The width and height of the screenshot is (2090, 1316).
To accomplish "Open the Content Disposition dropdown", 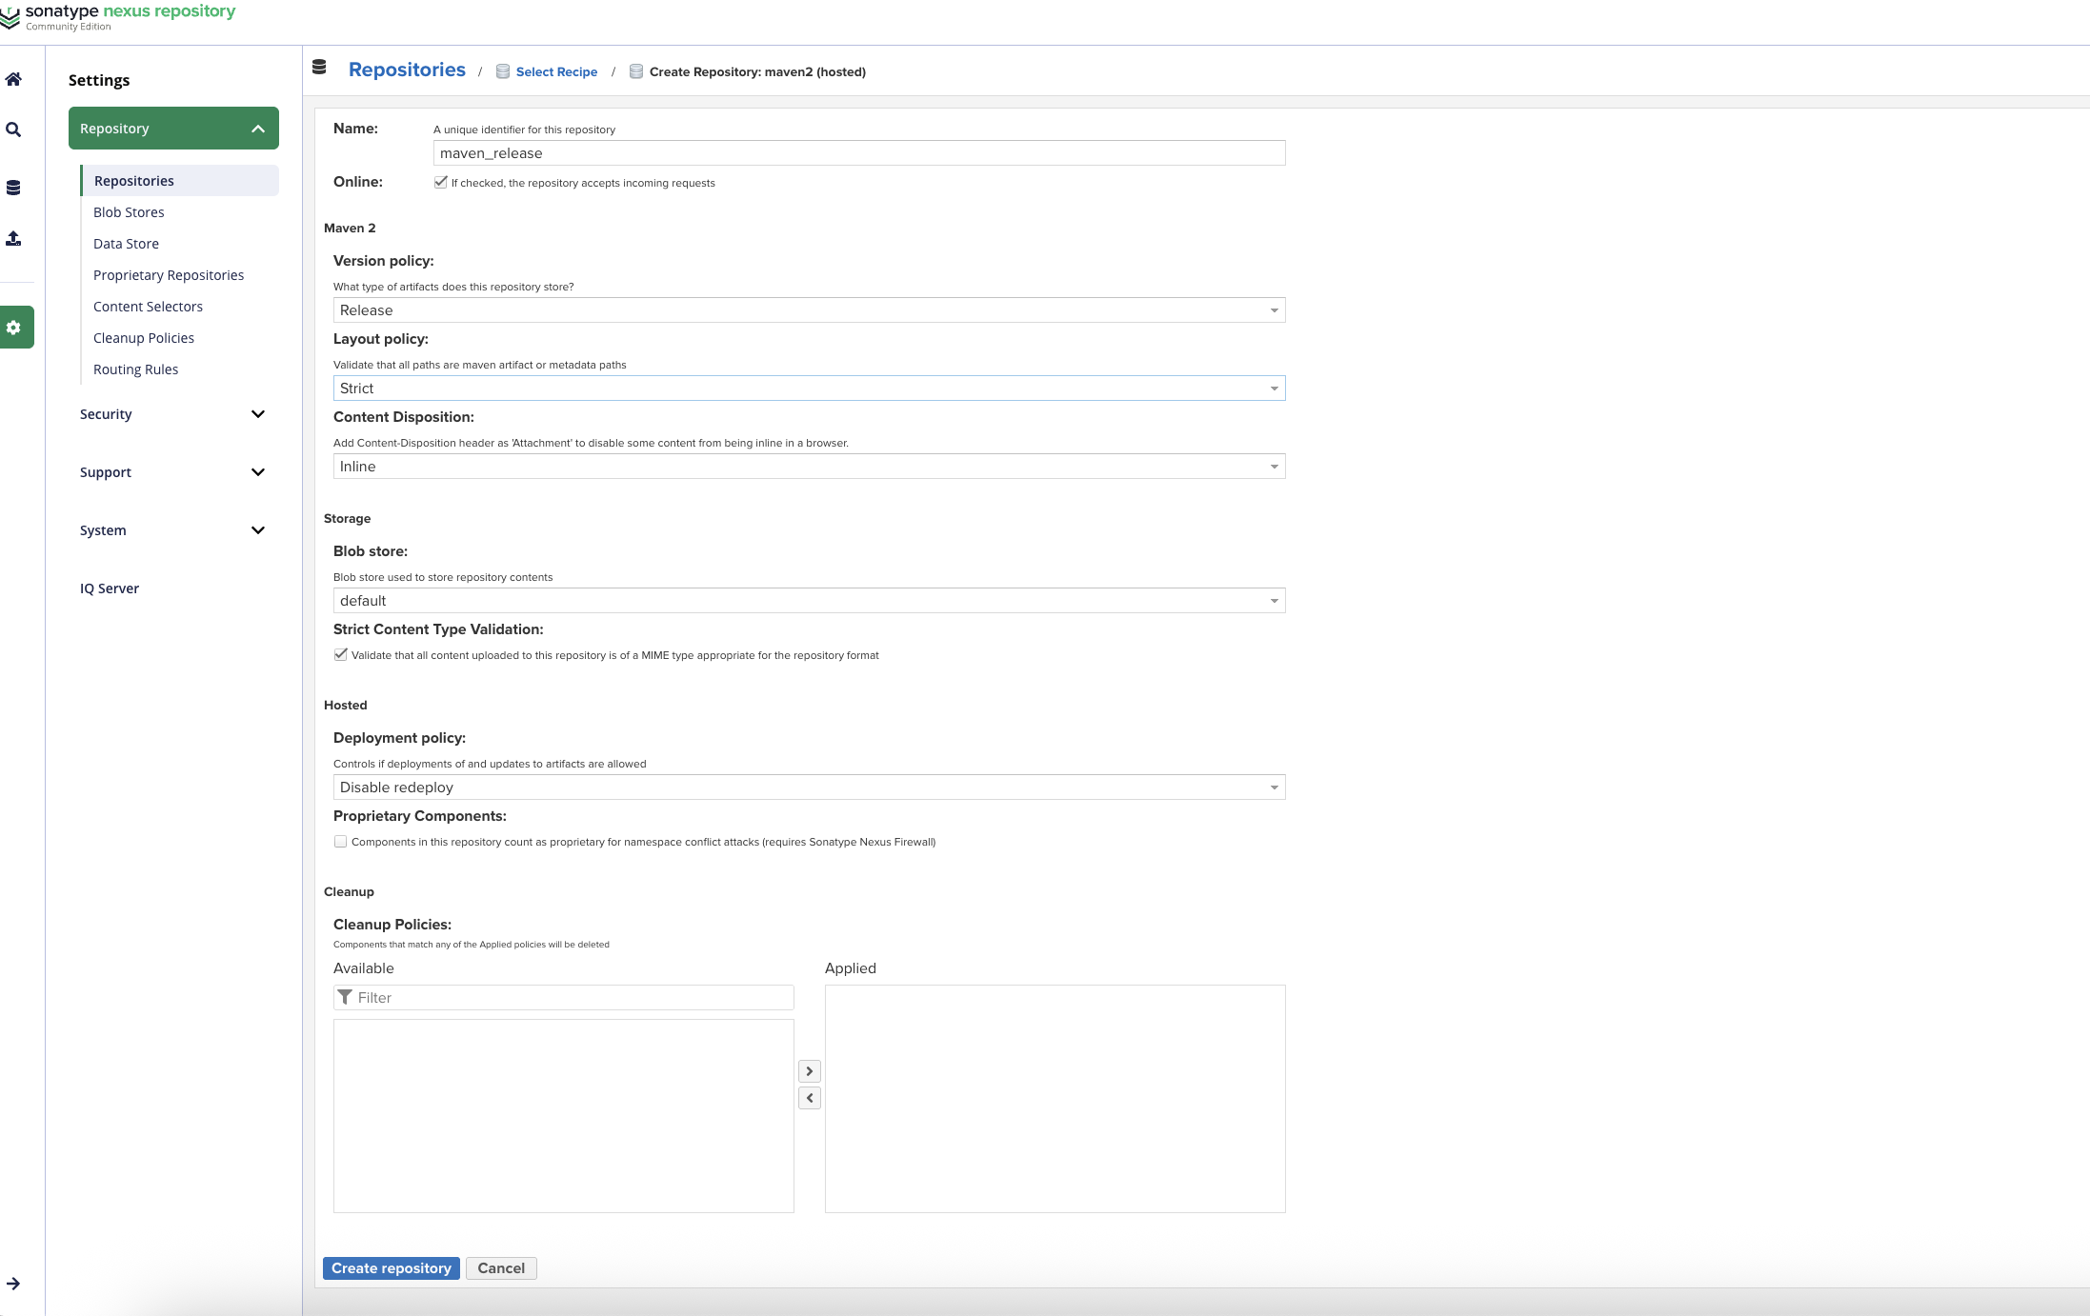I will [x=809, y=467].
